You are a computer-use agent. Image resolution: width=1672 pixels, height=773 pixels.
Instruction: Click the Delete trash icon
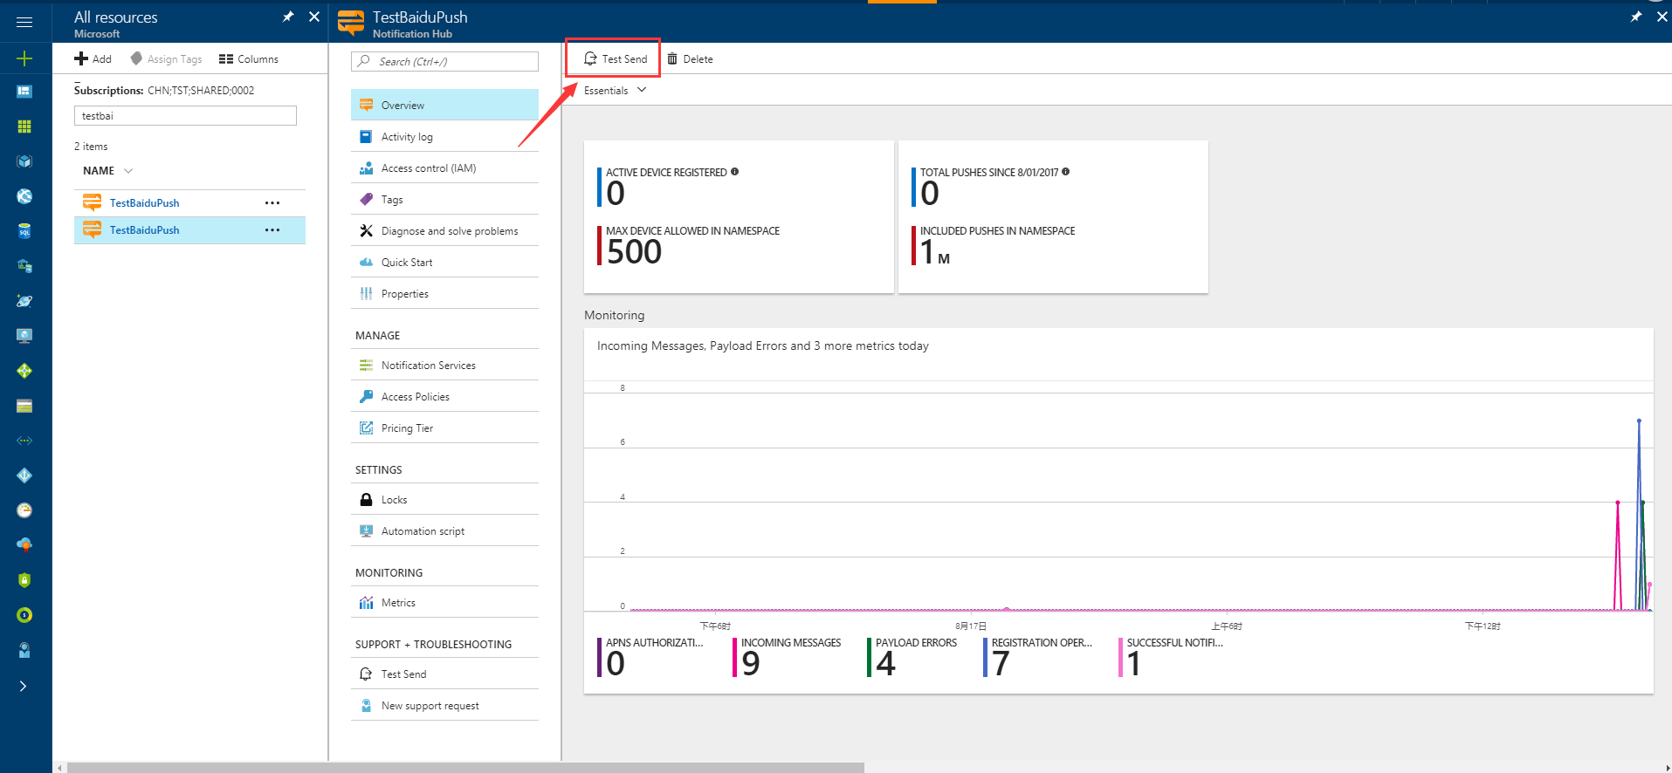(672, 58)
